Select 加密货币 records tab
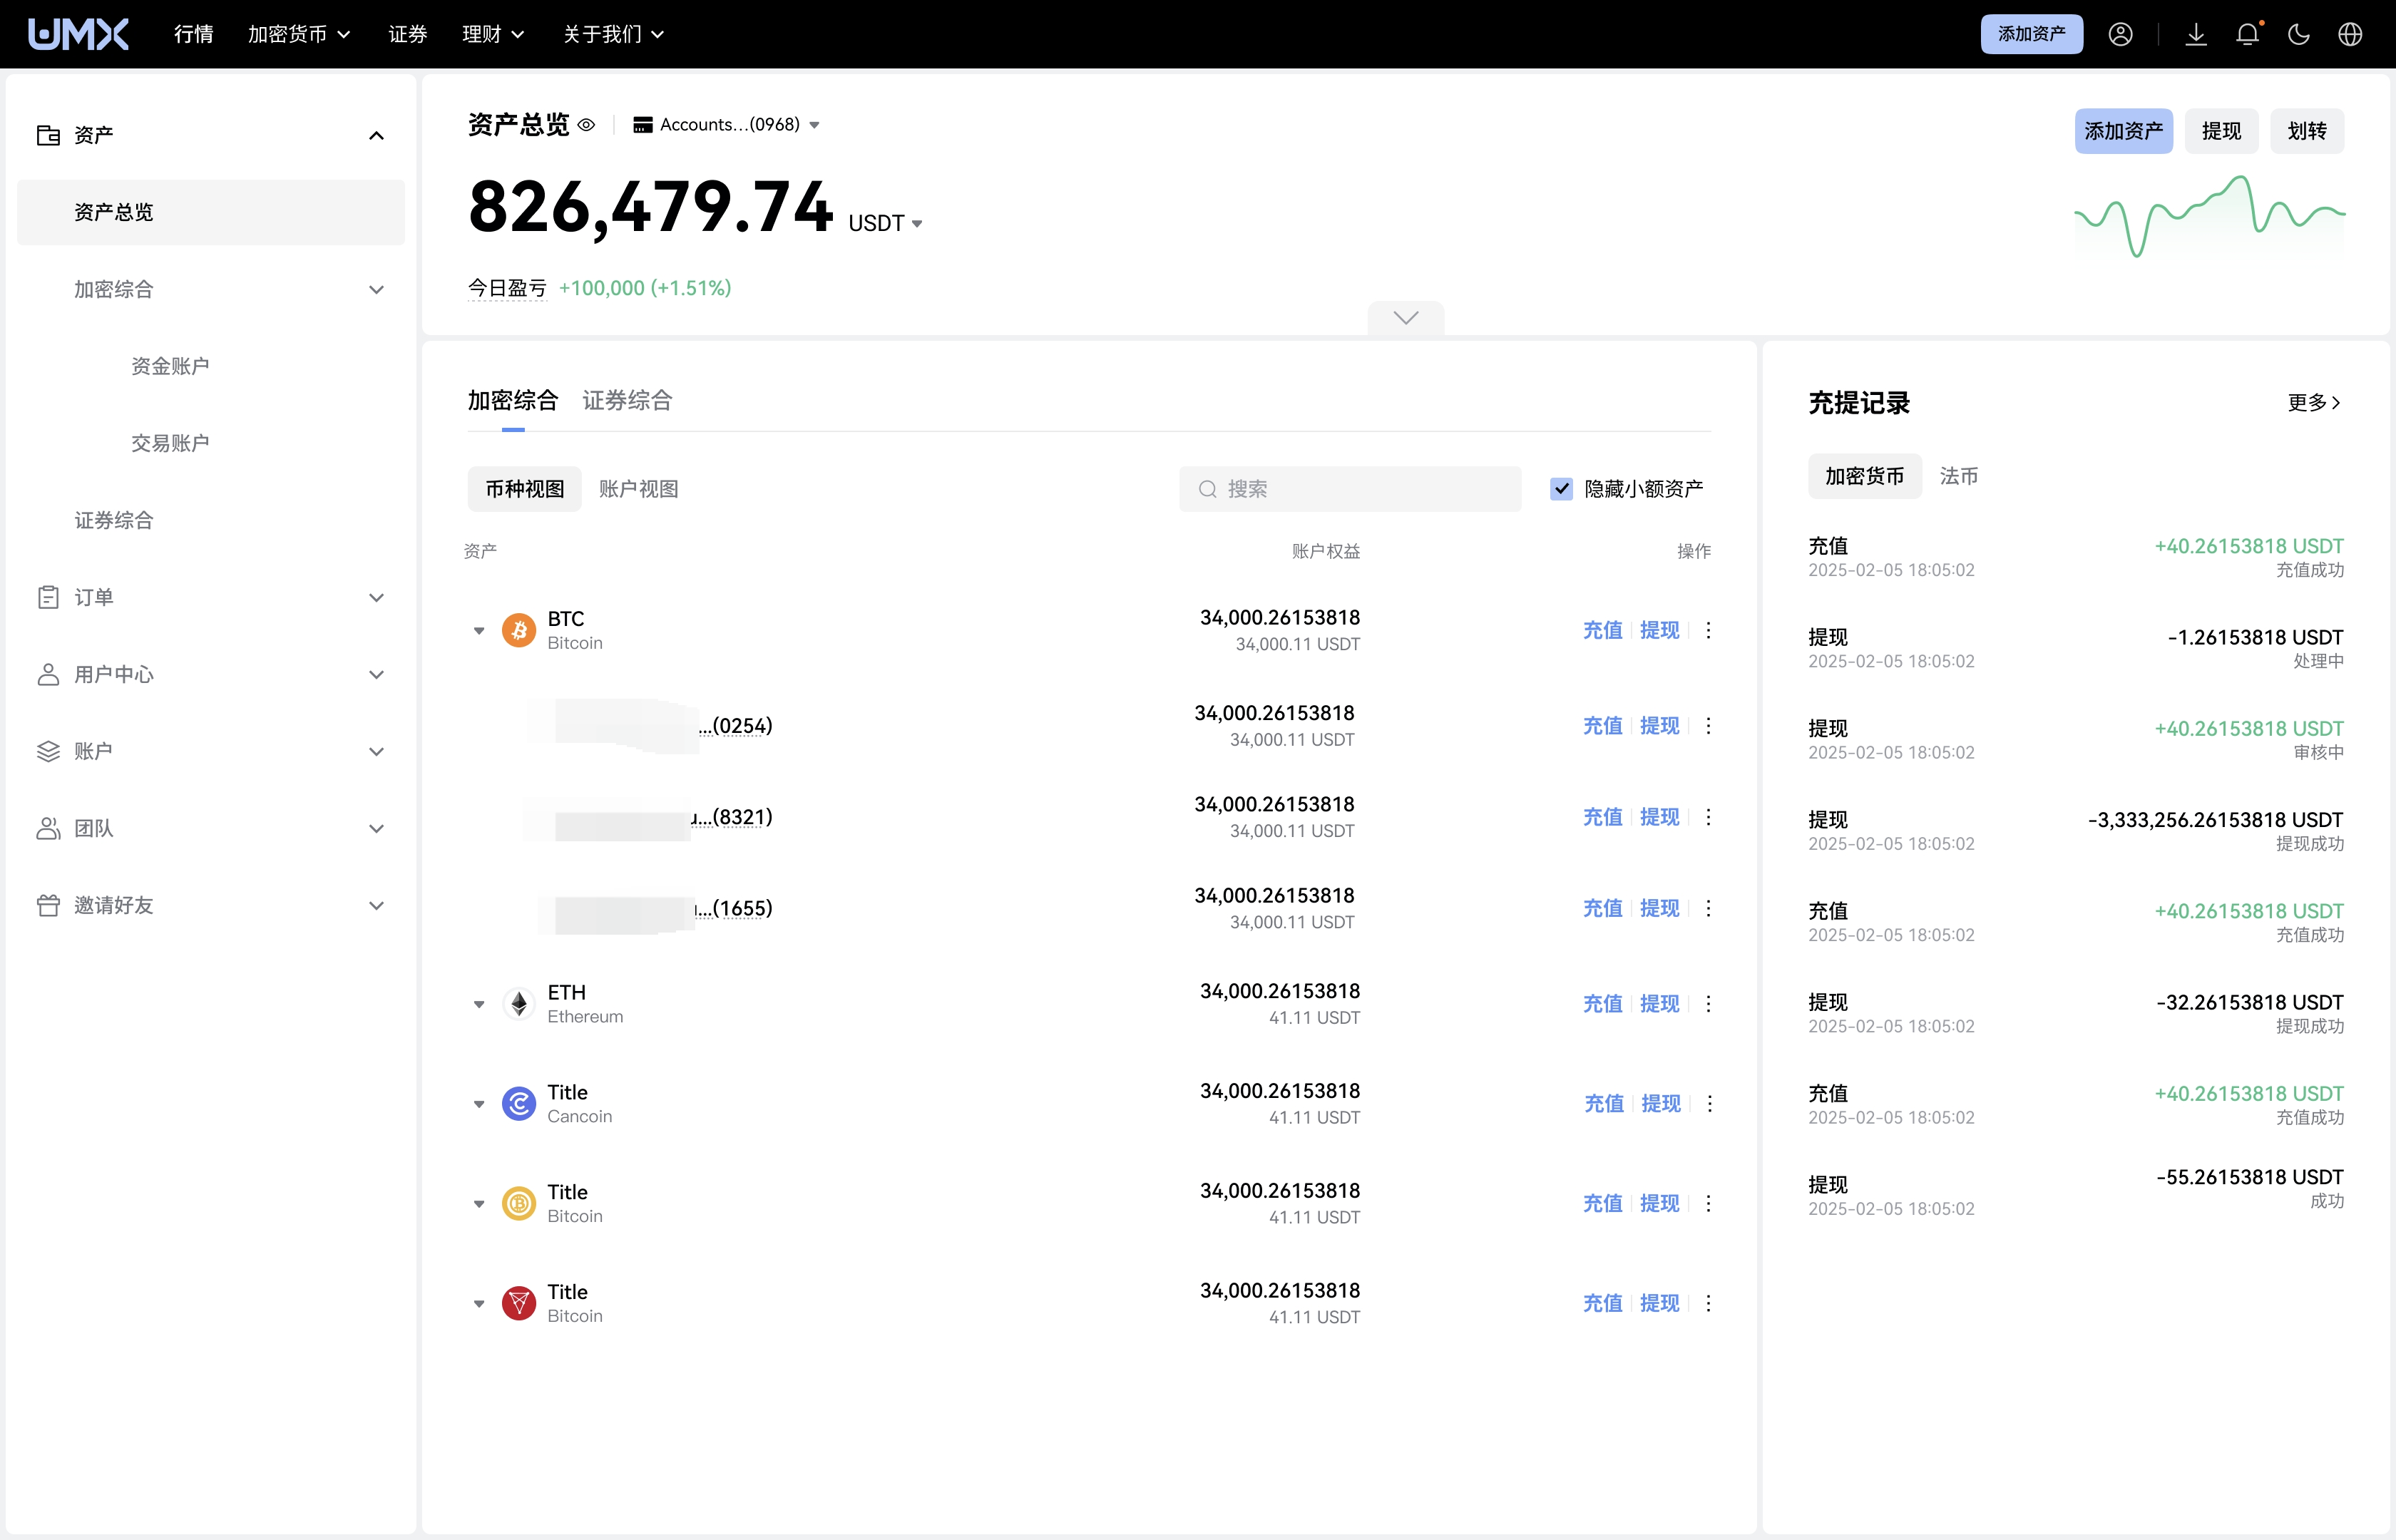Viewport: 2396px width, 1540px height. pyautogui.click(x=1864, y=476)
